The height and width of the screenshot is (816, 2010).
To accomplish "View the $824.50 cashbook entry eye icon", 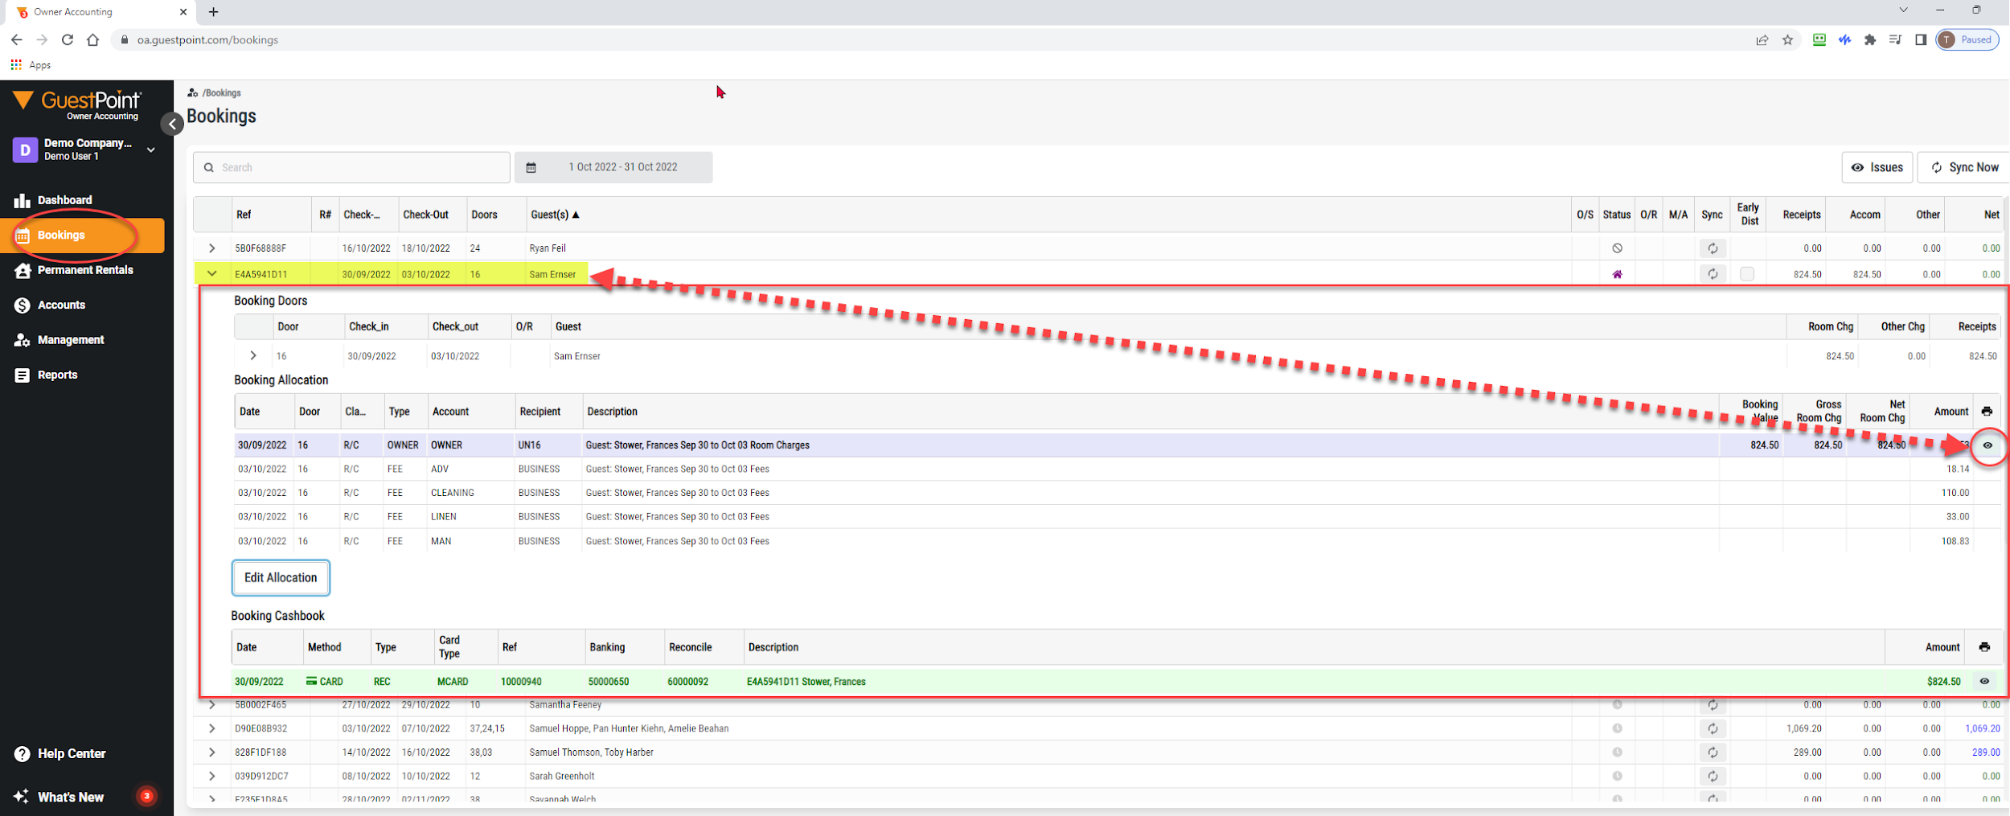I will (x=1984, y=682).
